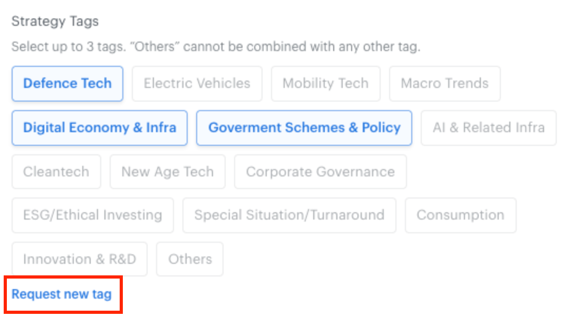
Task: Toggle off Goverment Schemes & Policy tag
Action: click(304, 128)
